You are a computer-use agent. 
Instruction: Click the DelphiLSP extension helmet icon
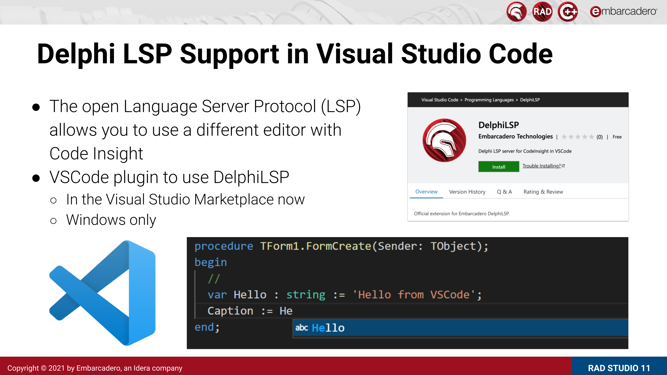pos(444,140)
